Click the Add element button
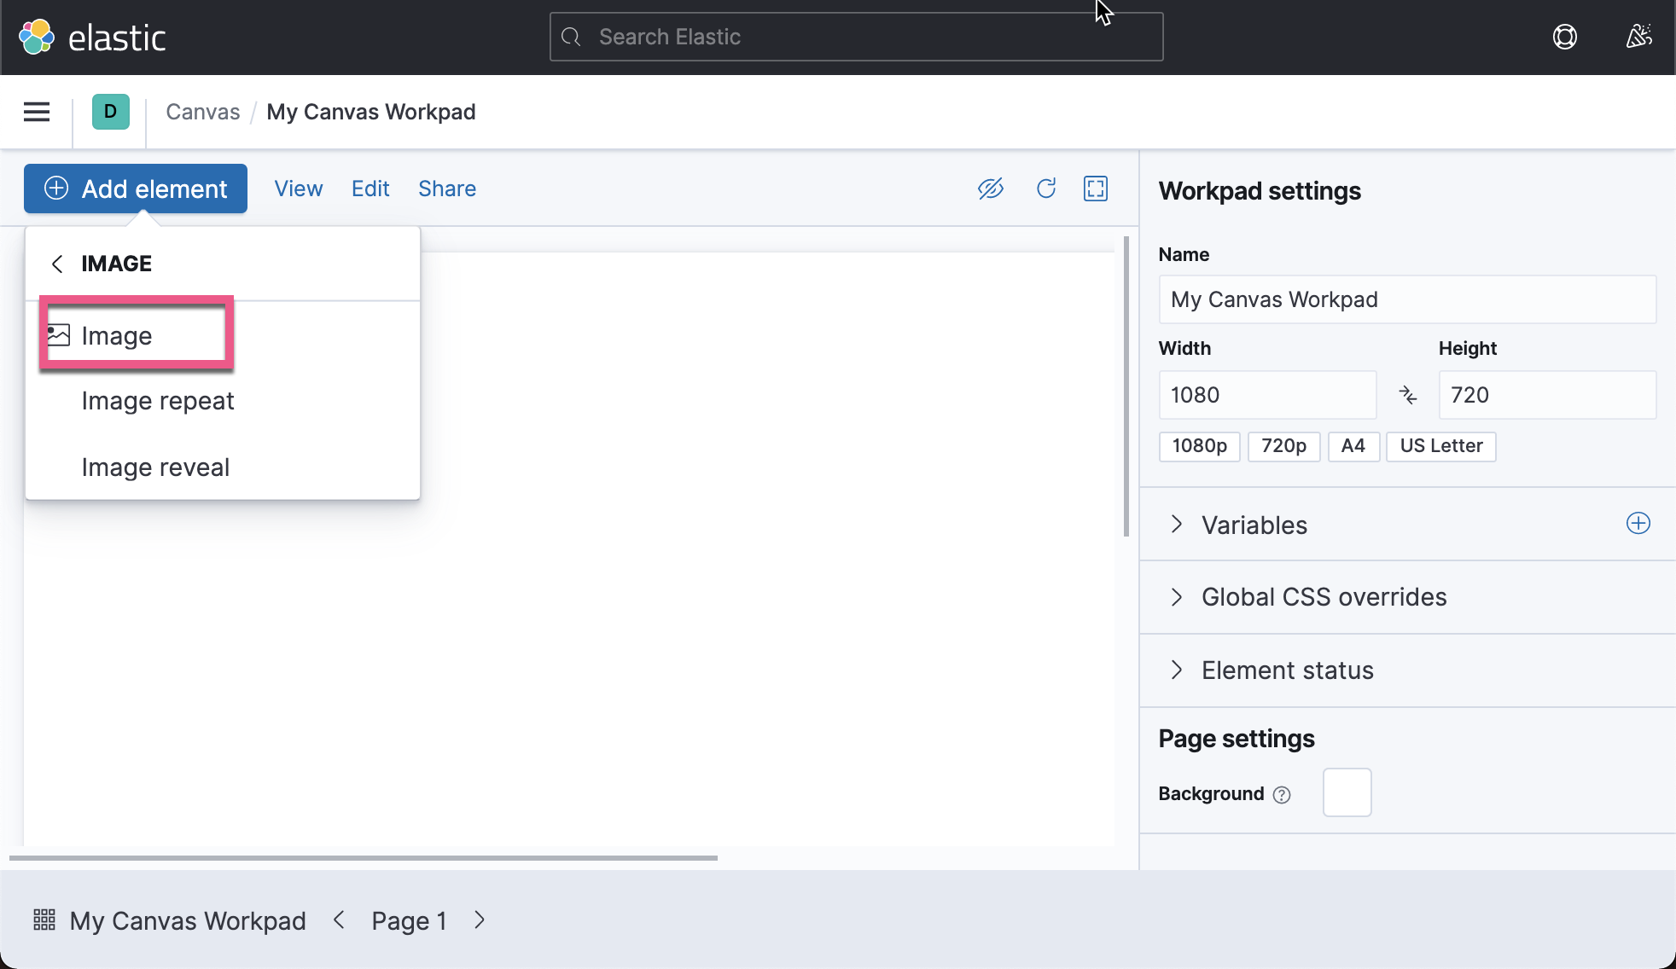Viewport: 1676px width, 969px height. coord(135,189)
